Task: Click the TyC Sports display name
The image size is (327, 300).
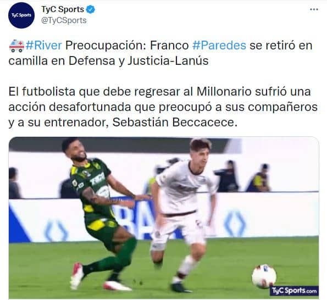Action: tap(63, 9)
